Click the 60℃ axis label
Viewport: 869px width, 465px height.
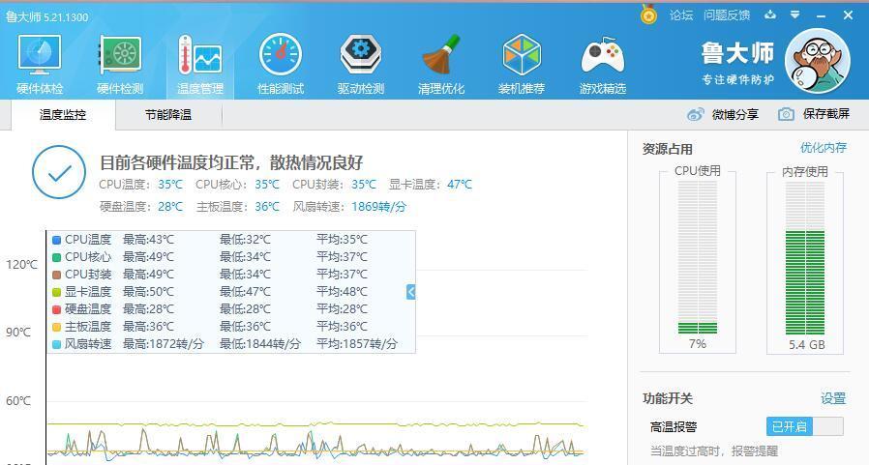click(18, 401)
